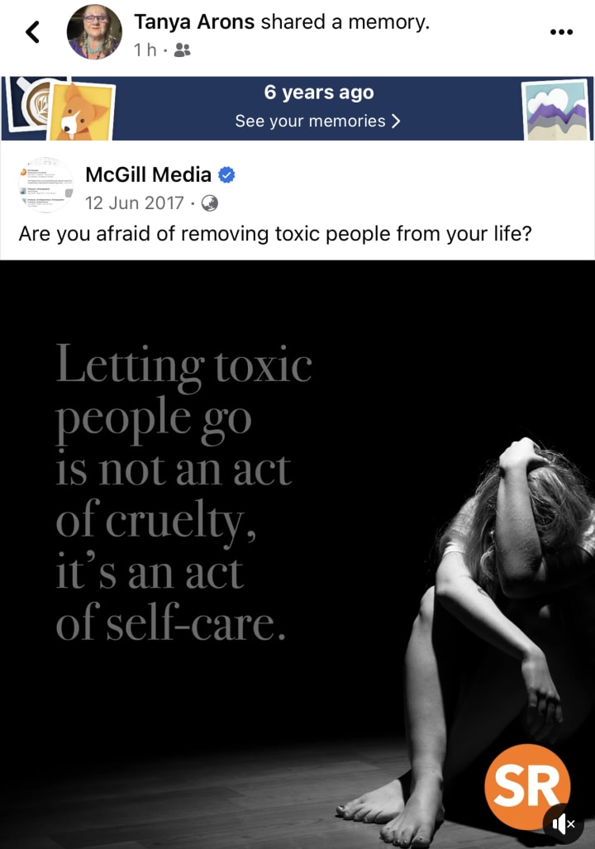Click the 6 years ago banner heading
The width and height of the screenshot is (595, 849).
click(x=319, y=93)
